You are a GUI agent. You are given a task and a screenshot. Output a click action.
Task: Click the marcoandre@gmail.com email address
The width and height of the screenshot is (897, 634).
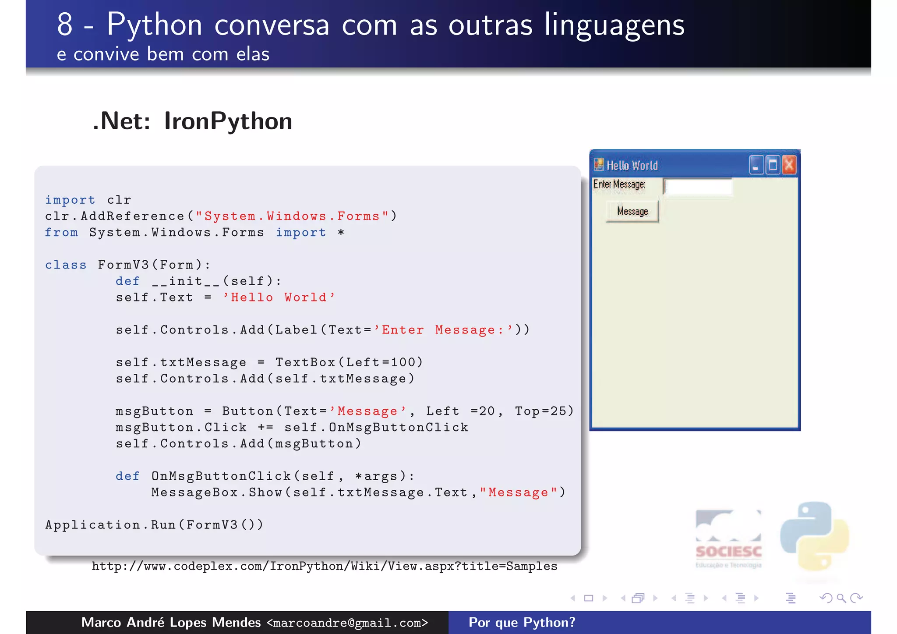coord(347,623)
